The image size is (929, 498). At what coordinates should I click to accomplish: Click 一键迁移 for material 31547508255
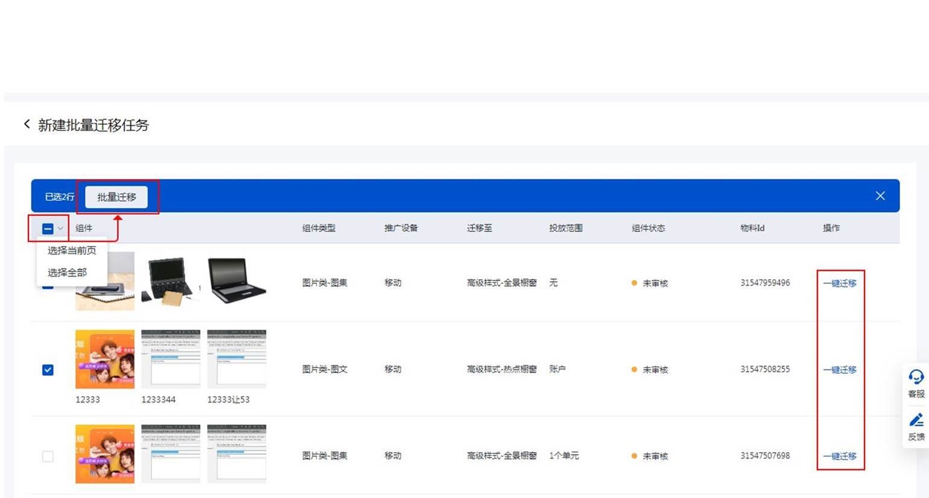pyautogui.click(x=840, y=370)
